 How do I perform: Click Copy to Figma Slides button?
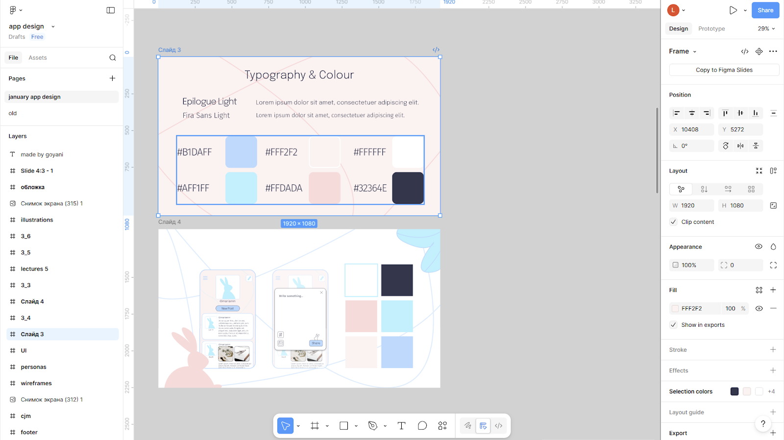tap(724, 70)
